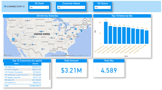Click the Nebraska map bubble

click(41, 32)
